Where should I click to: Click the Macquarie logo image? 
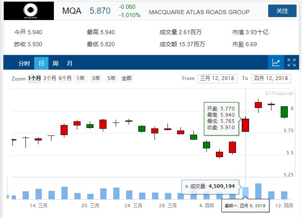(29, 11)
